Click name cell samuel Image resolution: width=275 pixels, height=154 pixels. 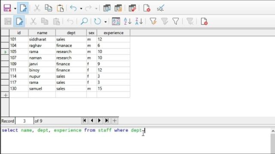tap(42, 89)
